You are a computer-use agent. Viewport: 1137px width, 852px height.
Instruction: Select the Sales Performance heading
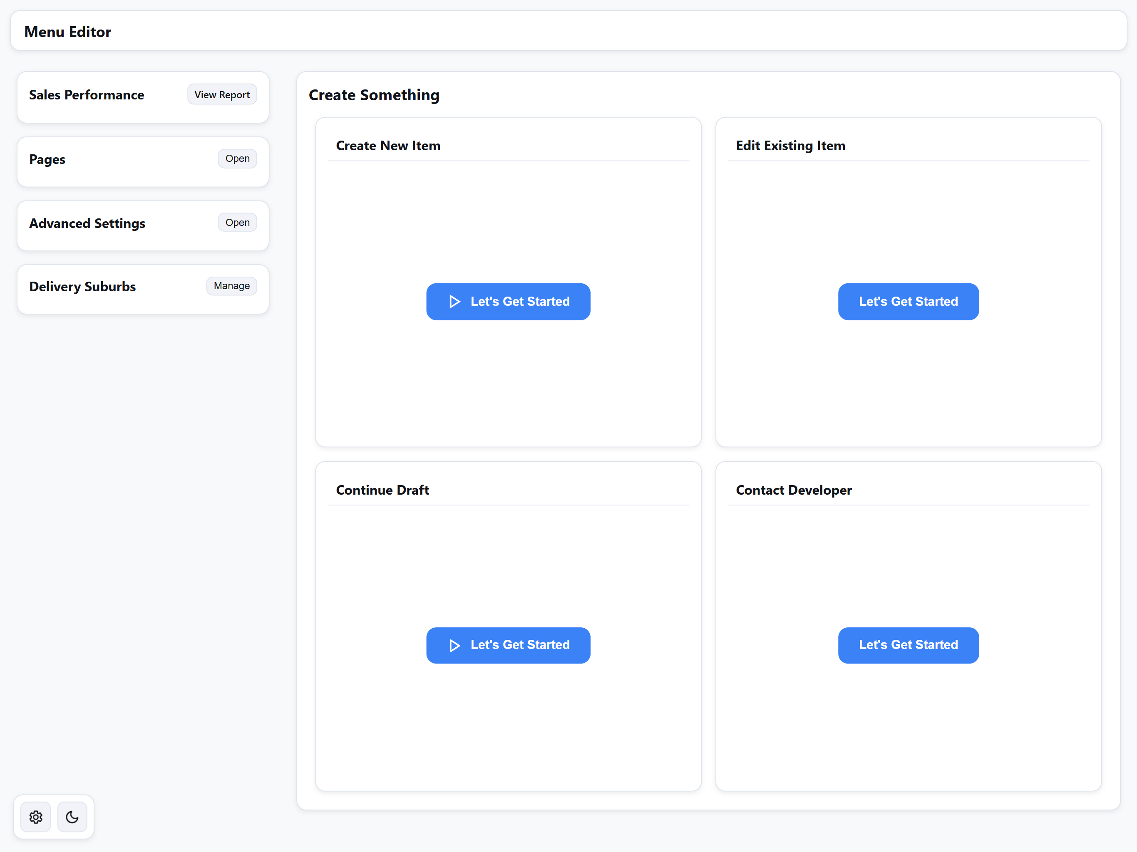click(86, 95)
